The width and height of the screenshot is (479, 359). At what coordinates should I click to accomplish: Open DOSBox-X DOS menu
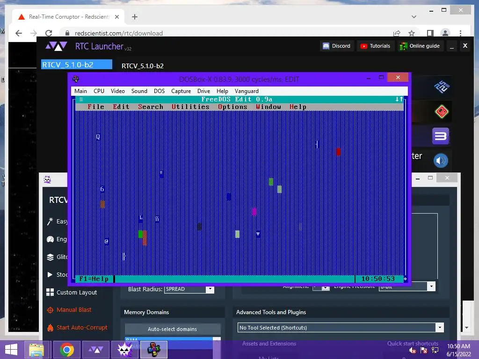point(159,91)
